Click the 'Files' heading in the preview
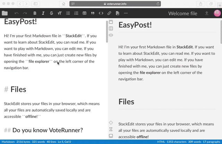Image resolution: width=222 pixels, height=144 pixels. pos(126,102)
